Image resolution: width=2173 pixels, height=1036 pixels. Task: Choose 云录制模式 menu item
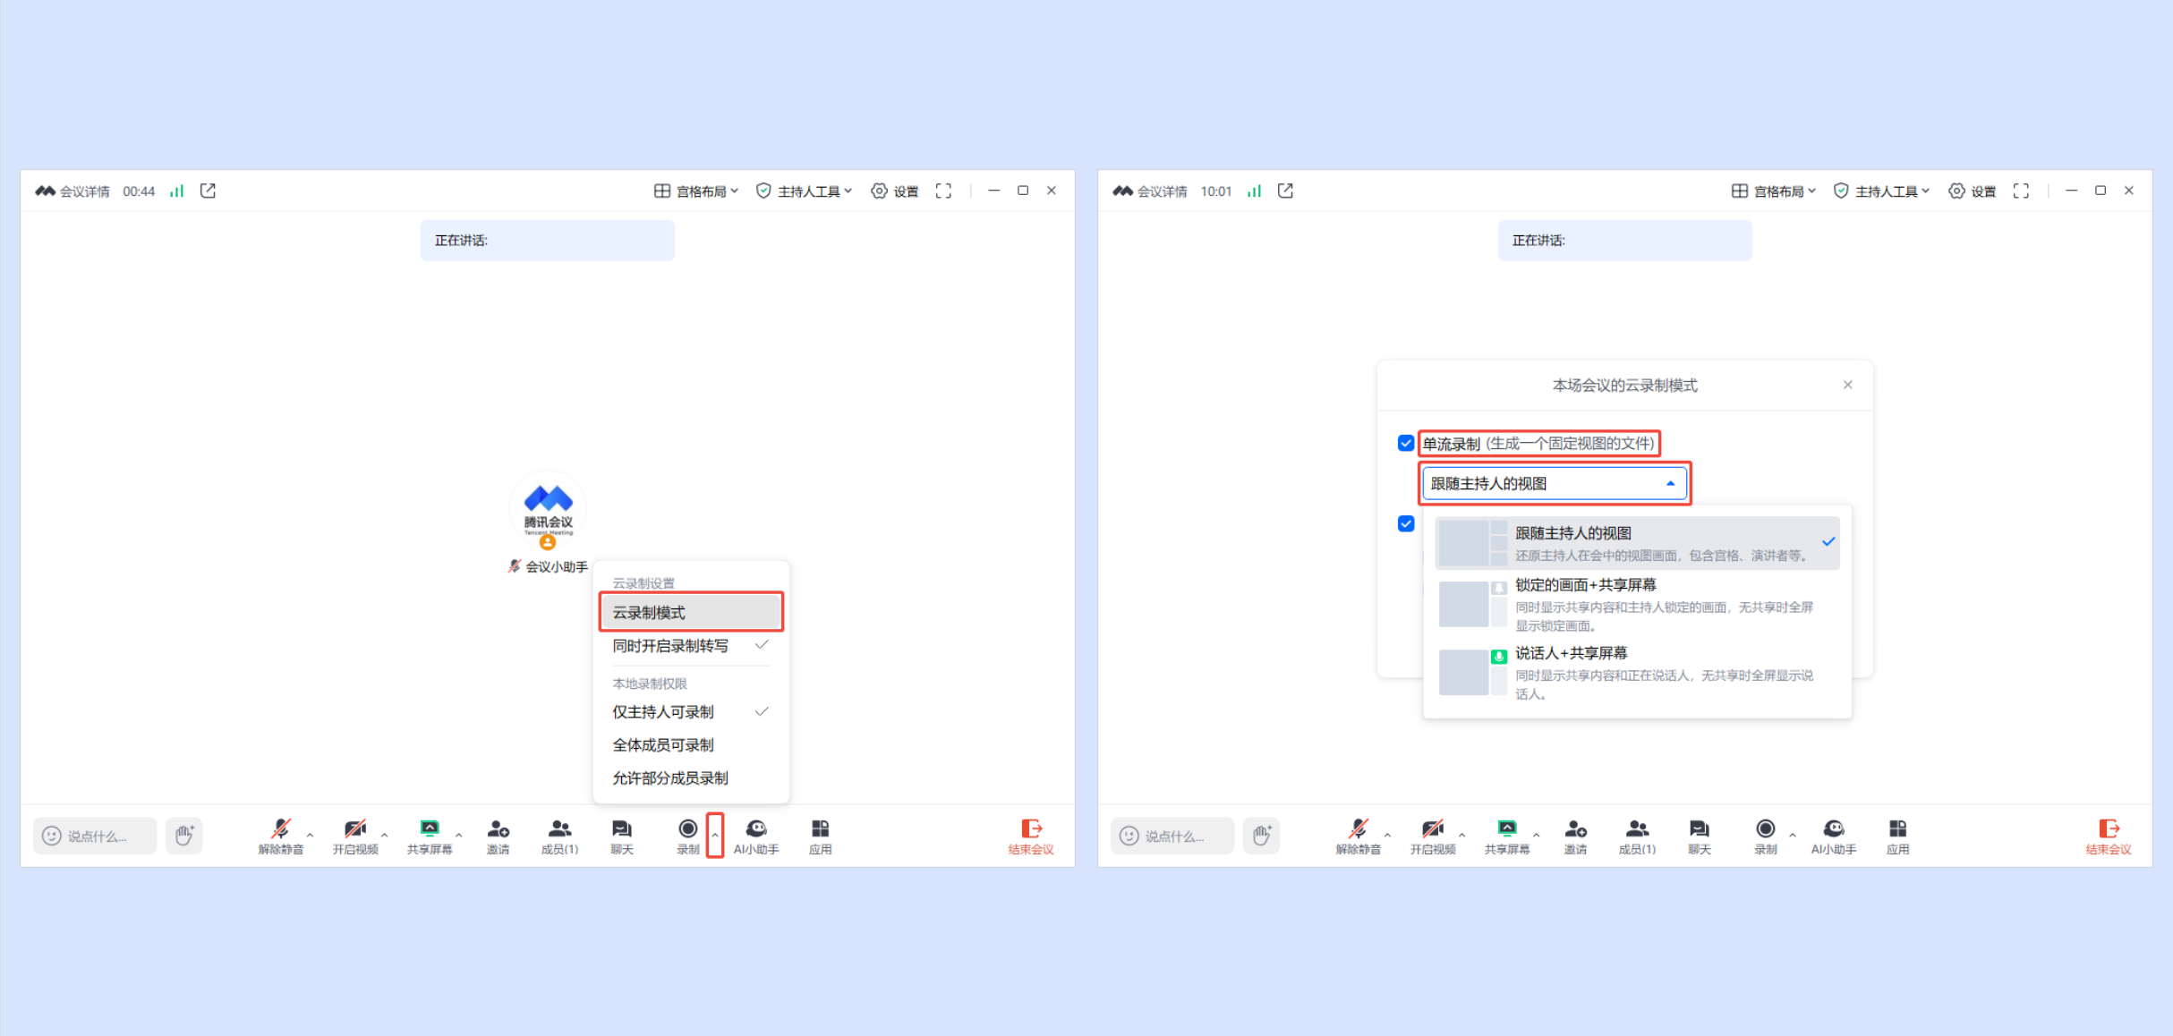click(691, 613)
